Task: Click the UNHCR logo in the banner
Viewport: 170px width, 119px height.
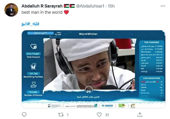Action: click(107, 106)
